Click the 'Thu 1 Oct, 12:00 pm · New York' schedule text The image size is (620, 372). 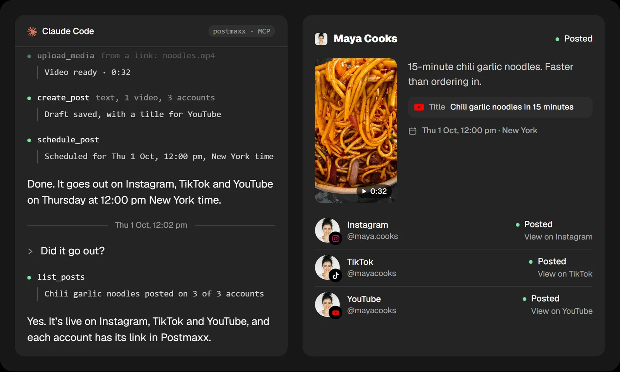click(479, 131)
